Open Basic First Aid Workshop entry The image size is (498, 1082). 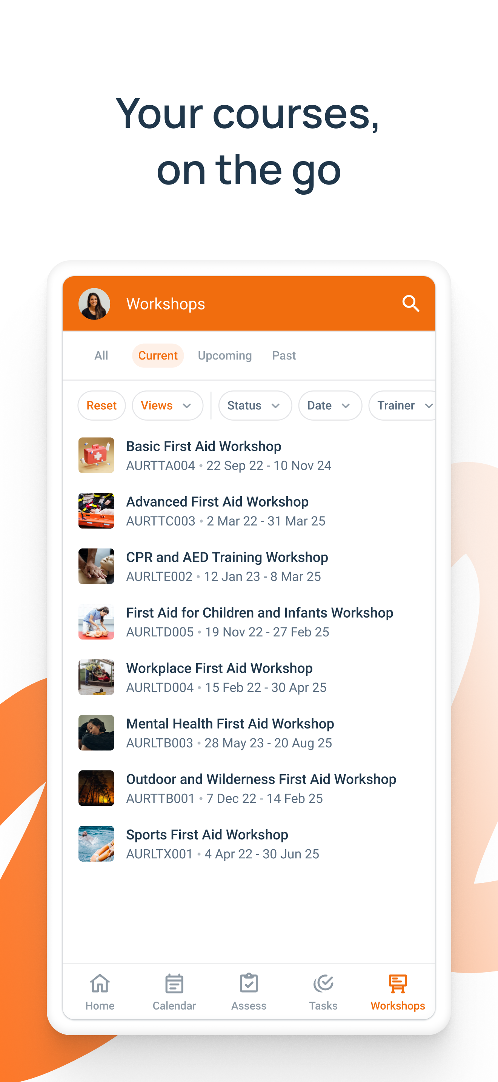pyautogui.click(x=249, y=455)
